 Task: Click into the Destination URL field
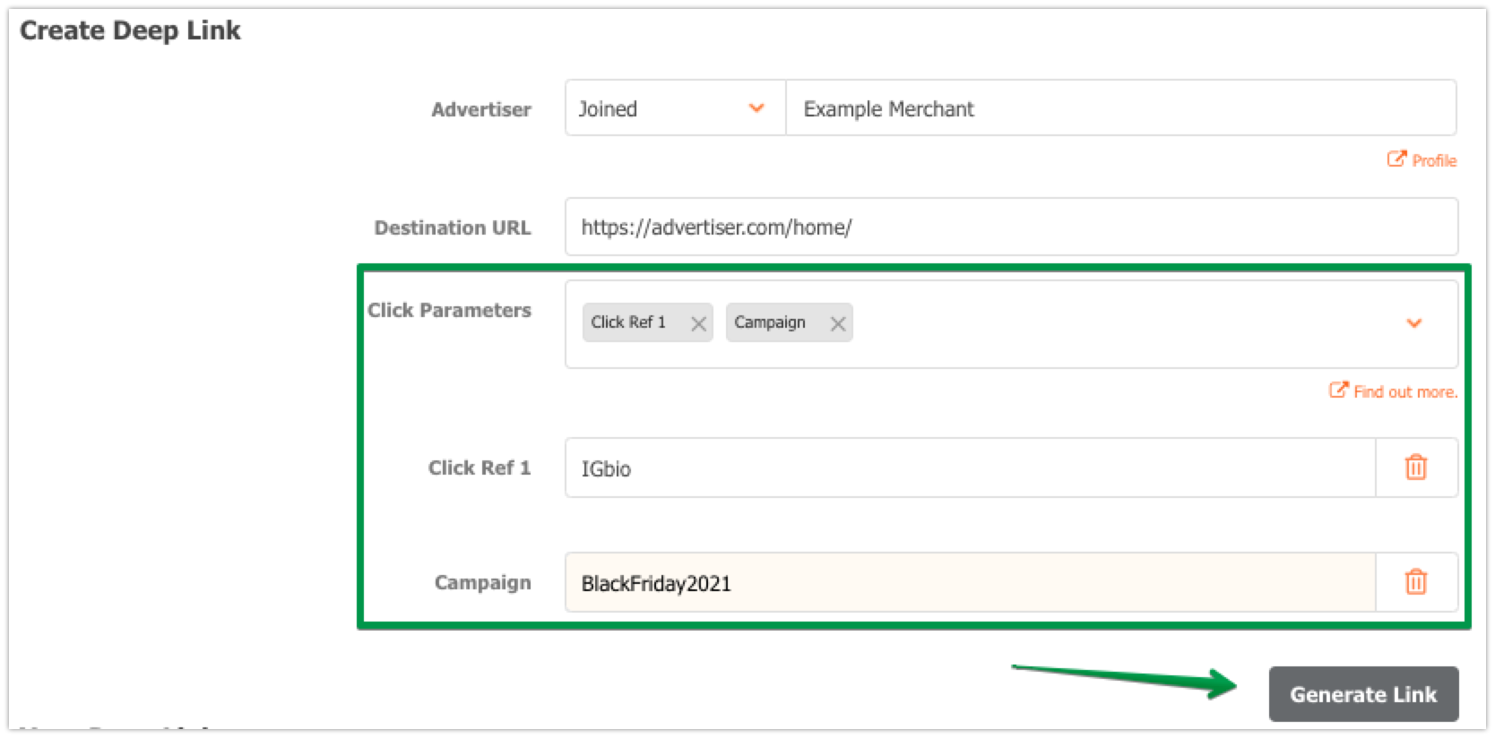click(1010, 227)
